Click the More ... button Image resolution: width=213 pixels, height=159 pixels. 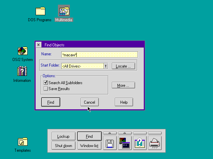click(x=123, y=85)
